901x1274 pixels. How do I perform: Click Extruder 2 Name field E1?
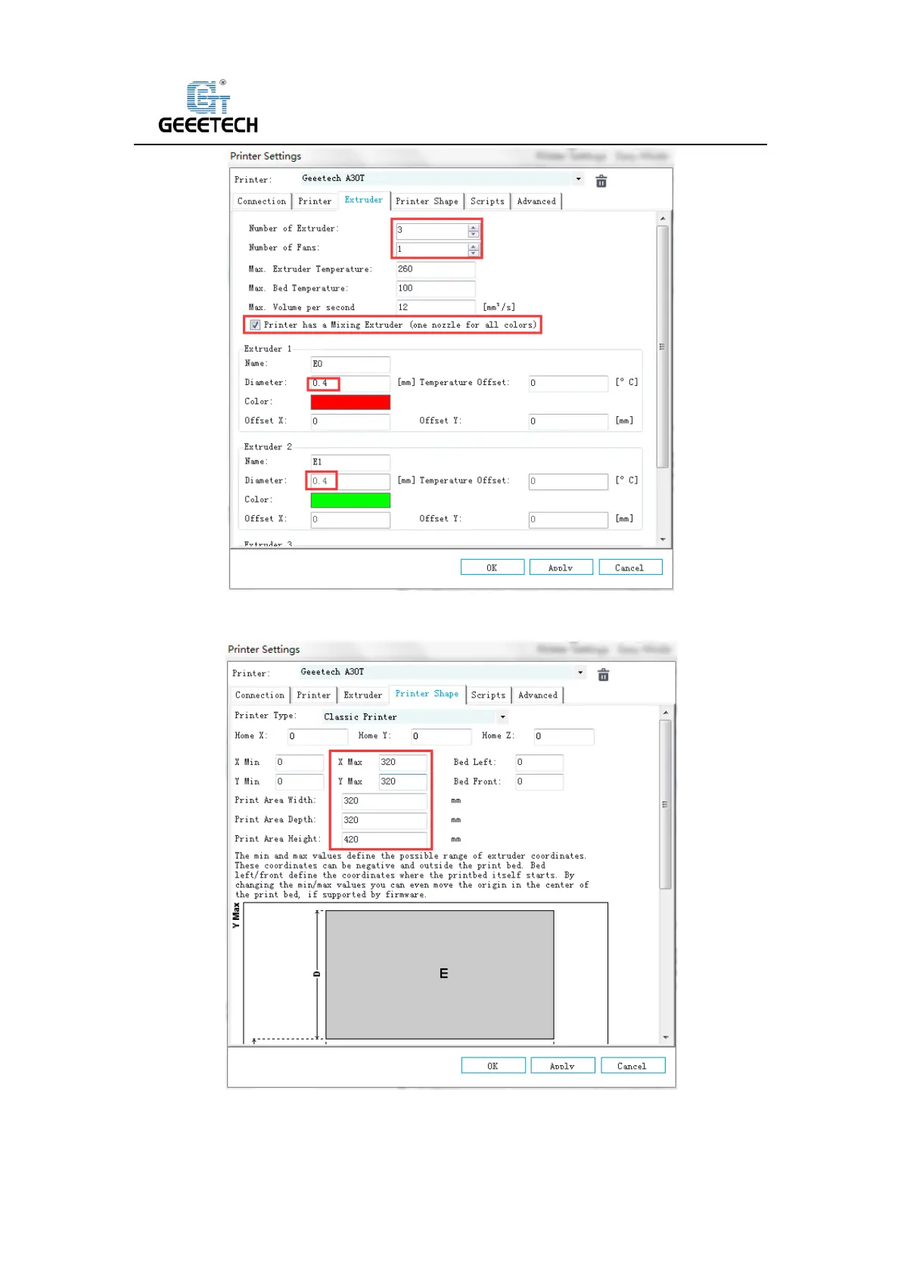(x=350, y=462)
